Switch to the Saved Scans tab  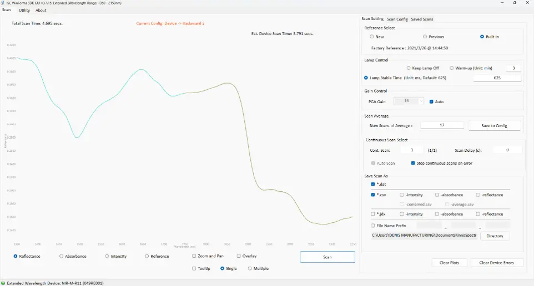click(x=422, y=19)
